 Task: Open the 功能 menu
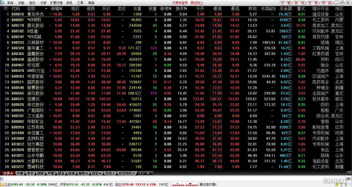tap(21, 3)
